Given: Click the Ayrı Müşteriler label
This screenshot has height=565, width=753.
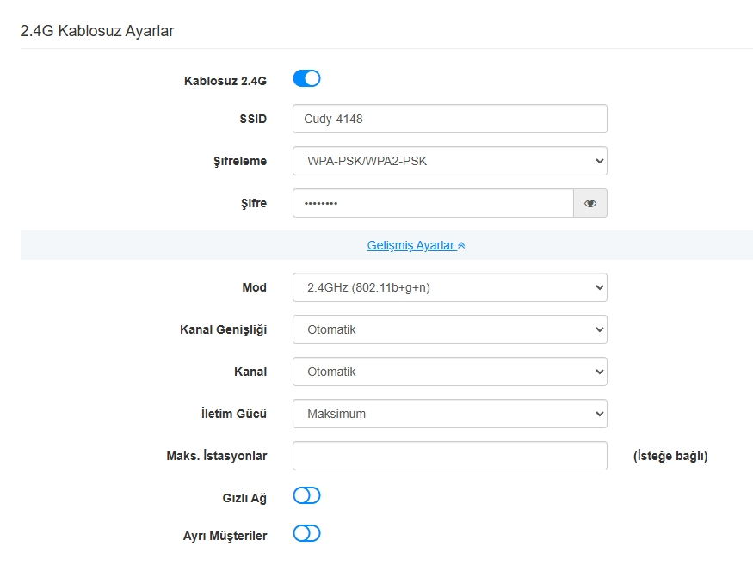Looking at the screenshot, I should 225,537.
